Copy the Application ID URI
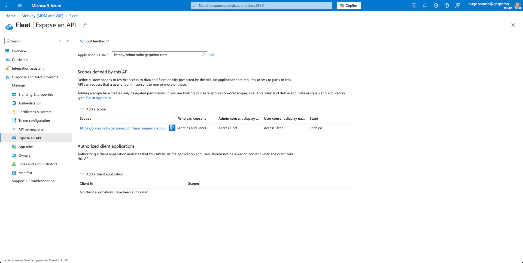The width and height of the screenshot is (523, 263). [x=203, y=55]
